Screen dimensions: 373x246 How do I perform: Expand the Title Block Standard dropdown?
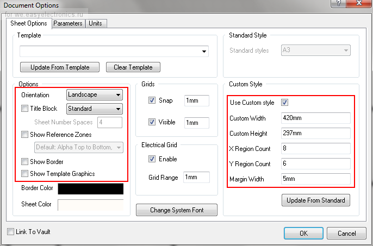pyautogui.click(x=94, y=109)
